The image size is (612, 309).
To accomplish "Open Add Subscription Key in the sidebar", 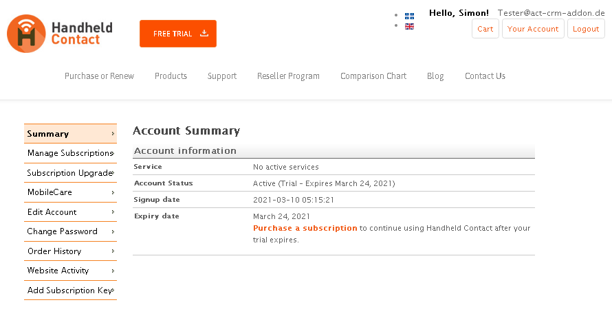I will (70, 290).
